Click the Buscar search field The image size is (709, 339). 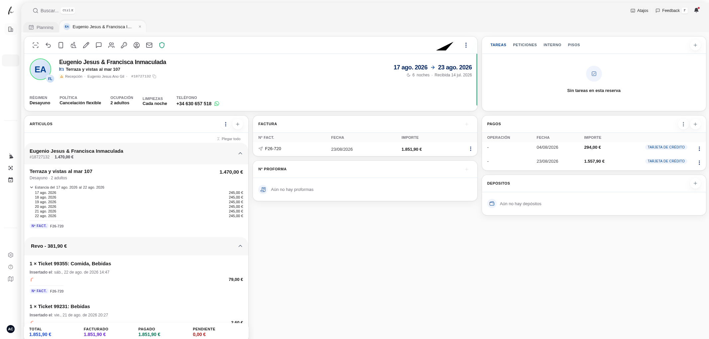tap(54, 11)
